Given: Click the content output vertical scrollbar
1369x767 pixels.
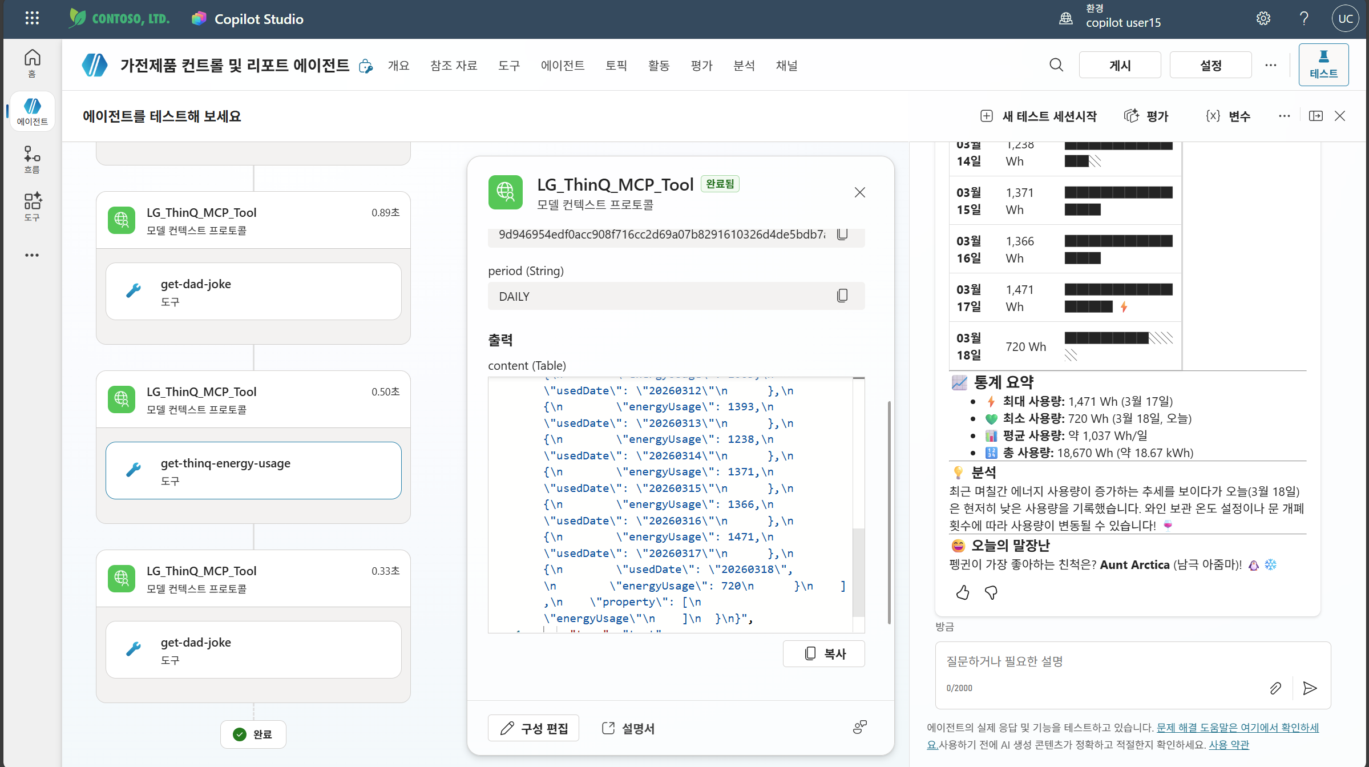Looking at the screenshot, I should point(858,504).
